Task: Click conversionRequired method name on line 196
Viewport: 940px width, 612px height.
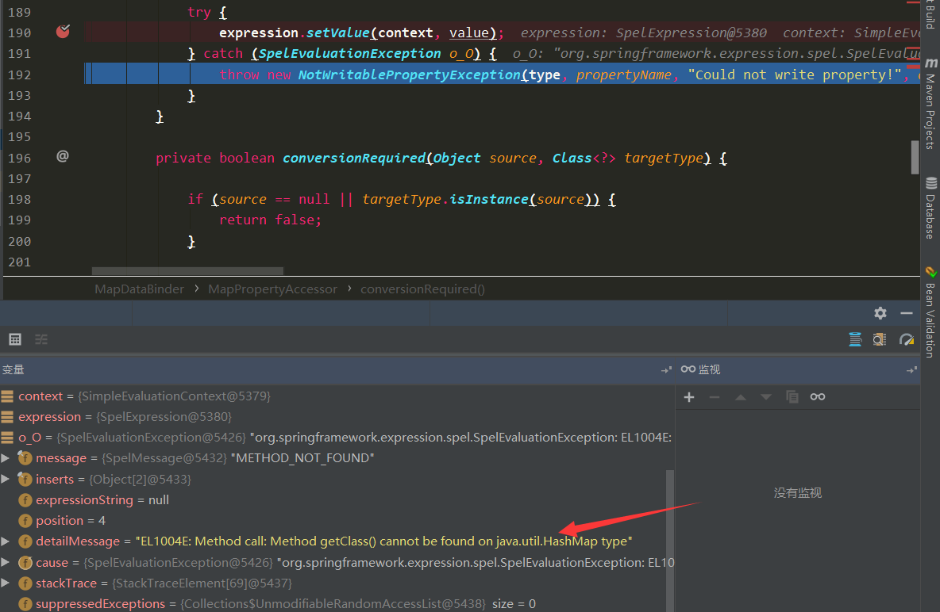Action: coord(354,158)
